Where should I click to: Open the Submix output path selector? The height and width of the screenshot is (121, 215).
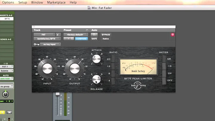(x=5, y=71)
